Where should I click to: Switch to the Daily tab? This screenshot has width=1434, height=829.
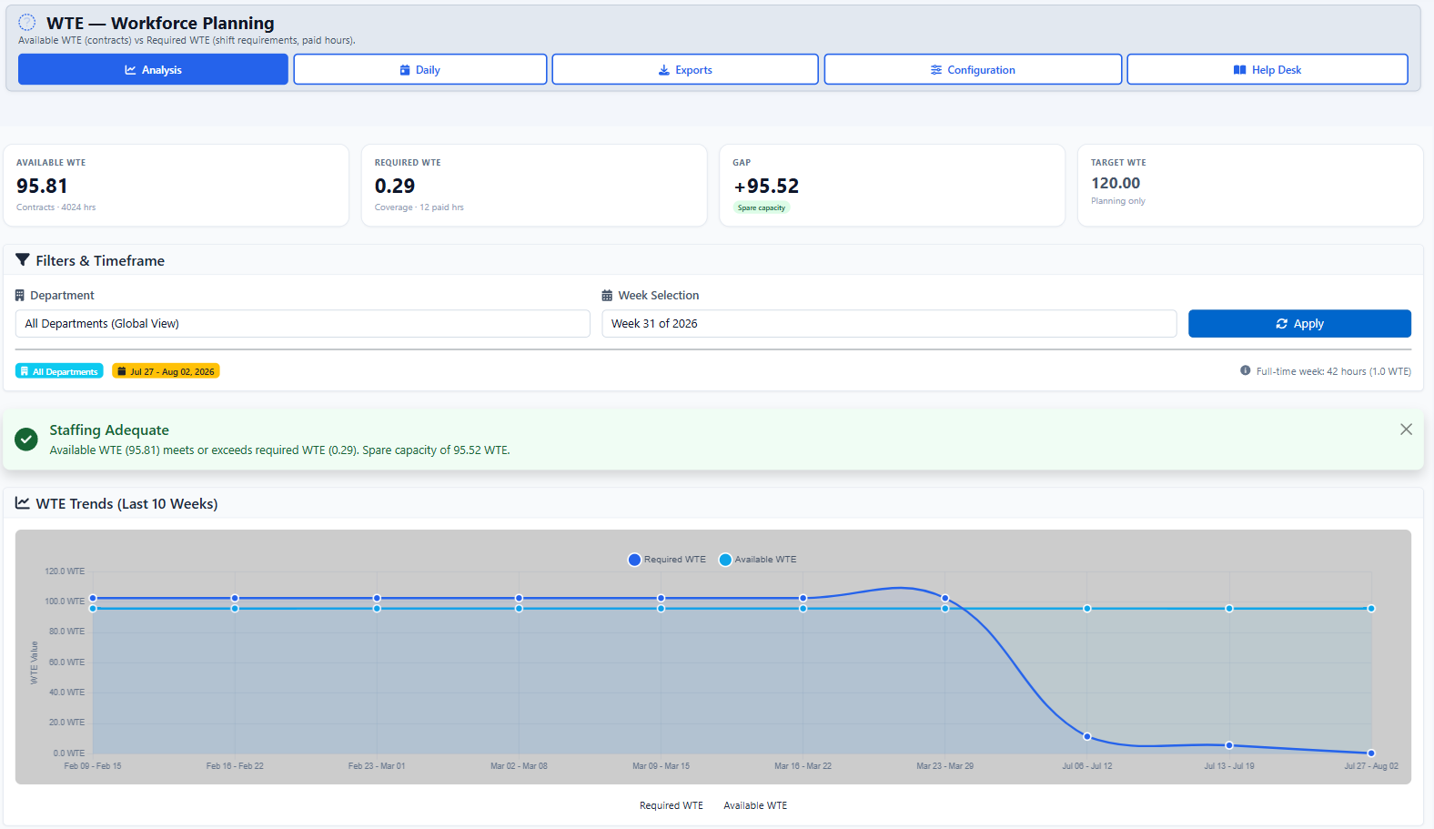(x=420, y=70)
